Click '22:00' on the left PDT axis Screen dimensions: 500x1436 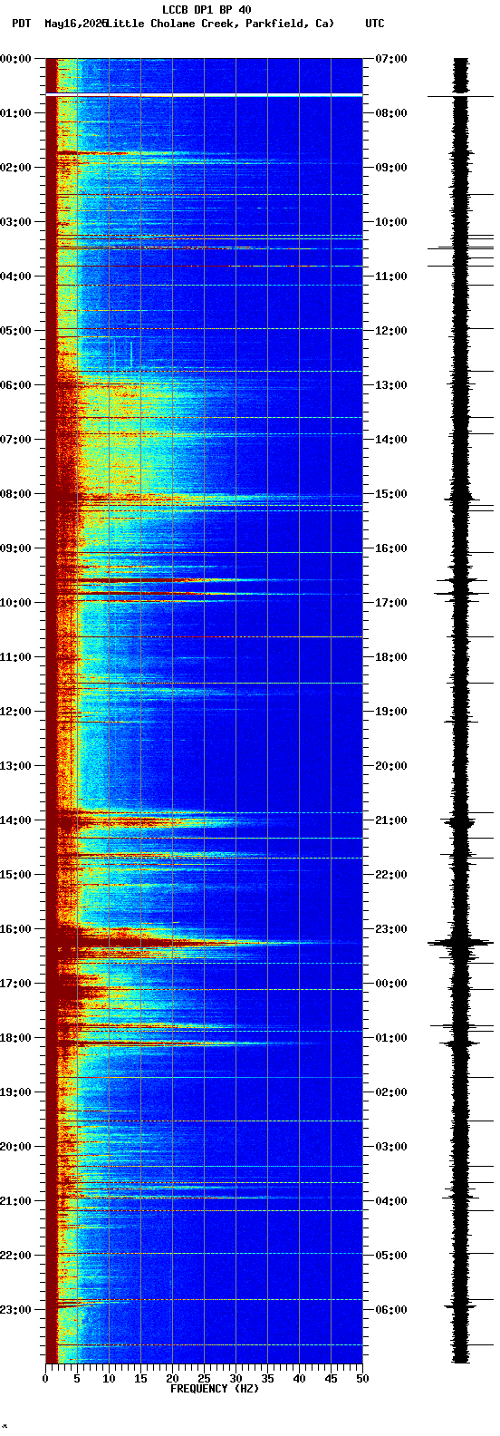15,1256
